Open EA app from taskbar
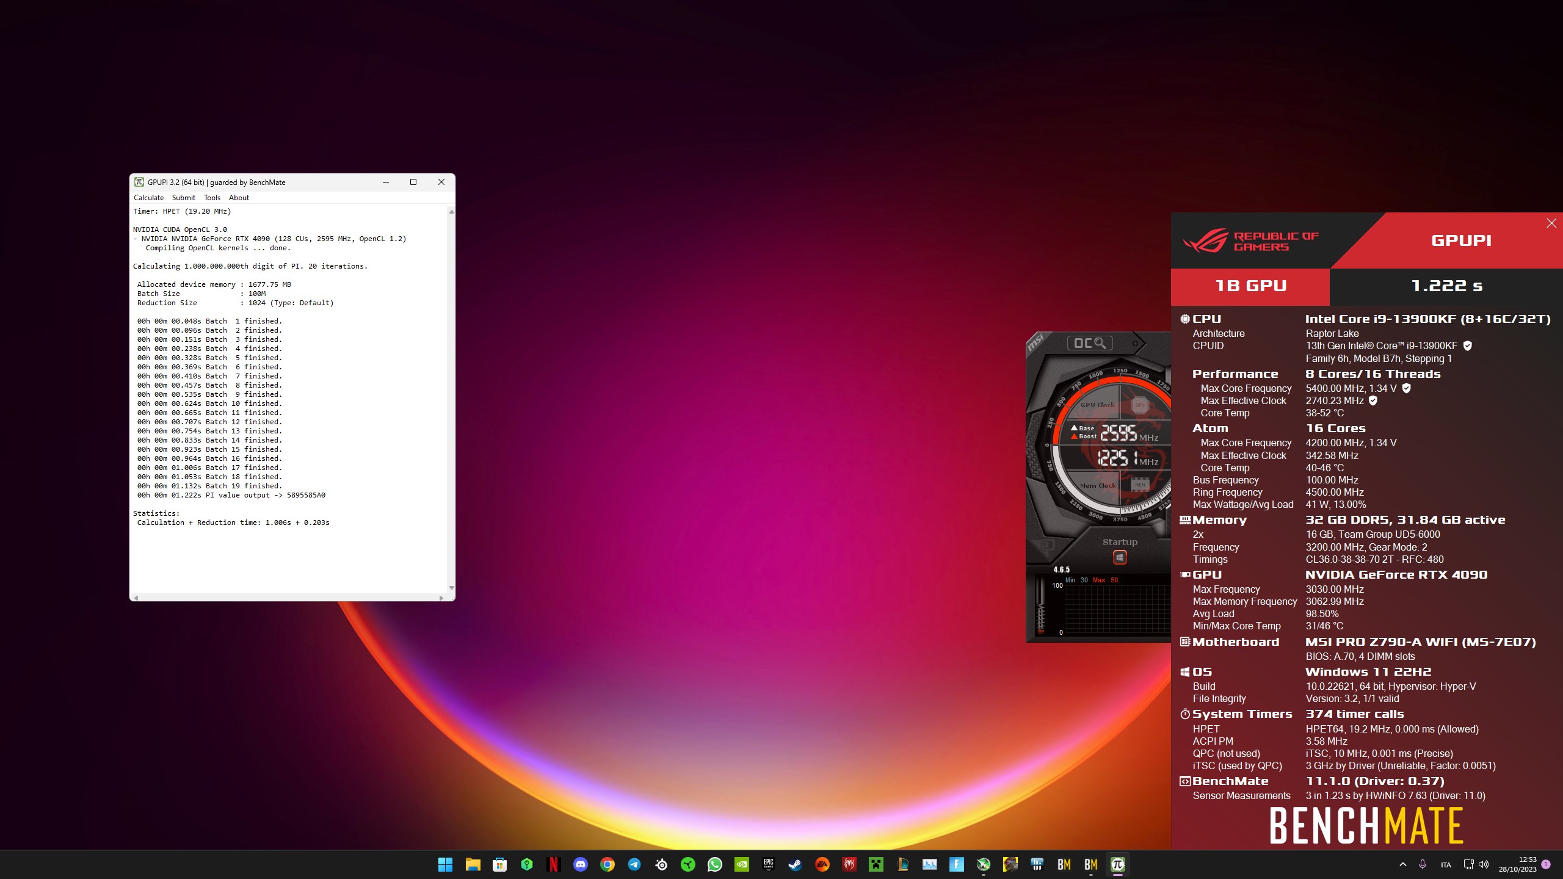The image size is (1563, 879). 822,864
